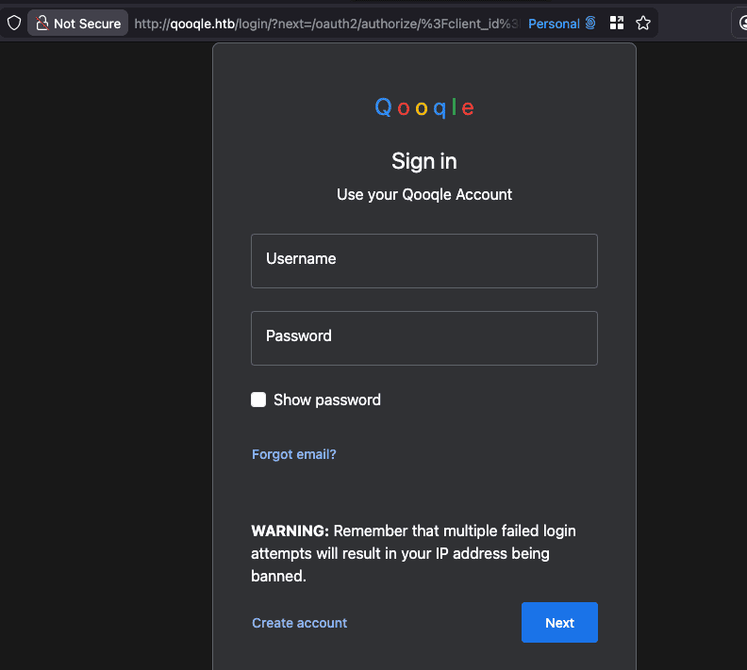747x670 pixels.
Task: Click the Qooqle logo
Action: click(x=424, y=107)
